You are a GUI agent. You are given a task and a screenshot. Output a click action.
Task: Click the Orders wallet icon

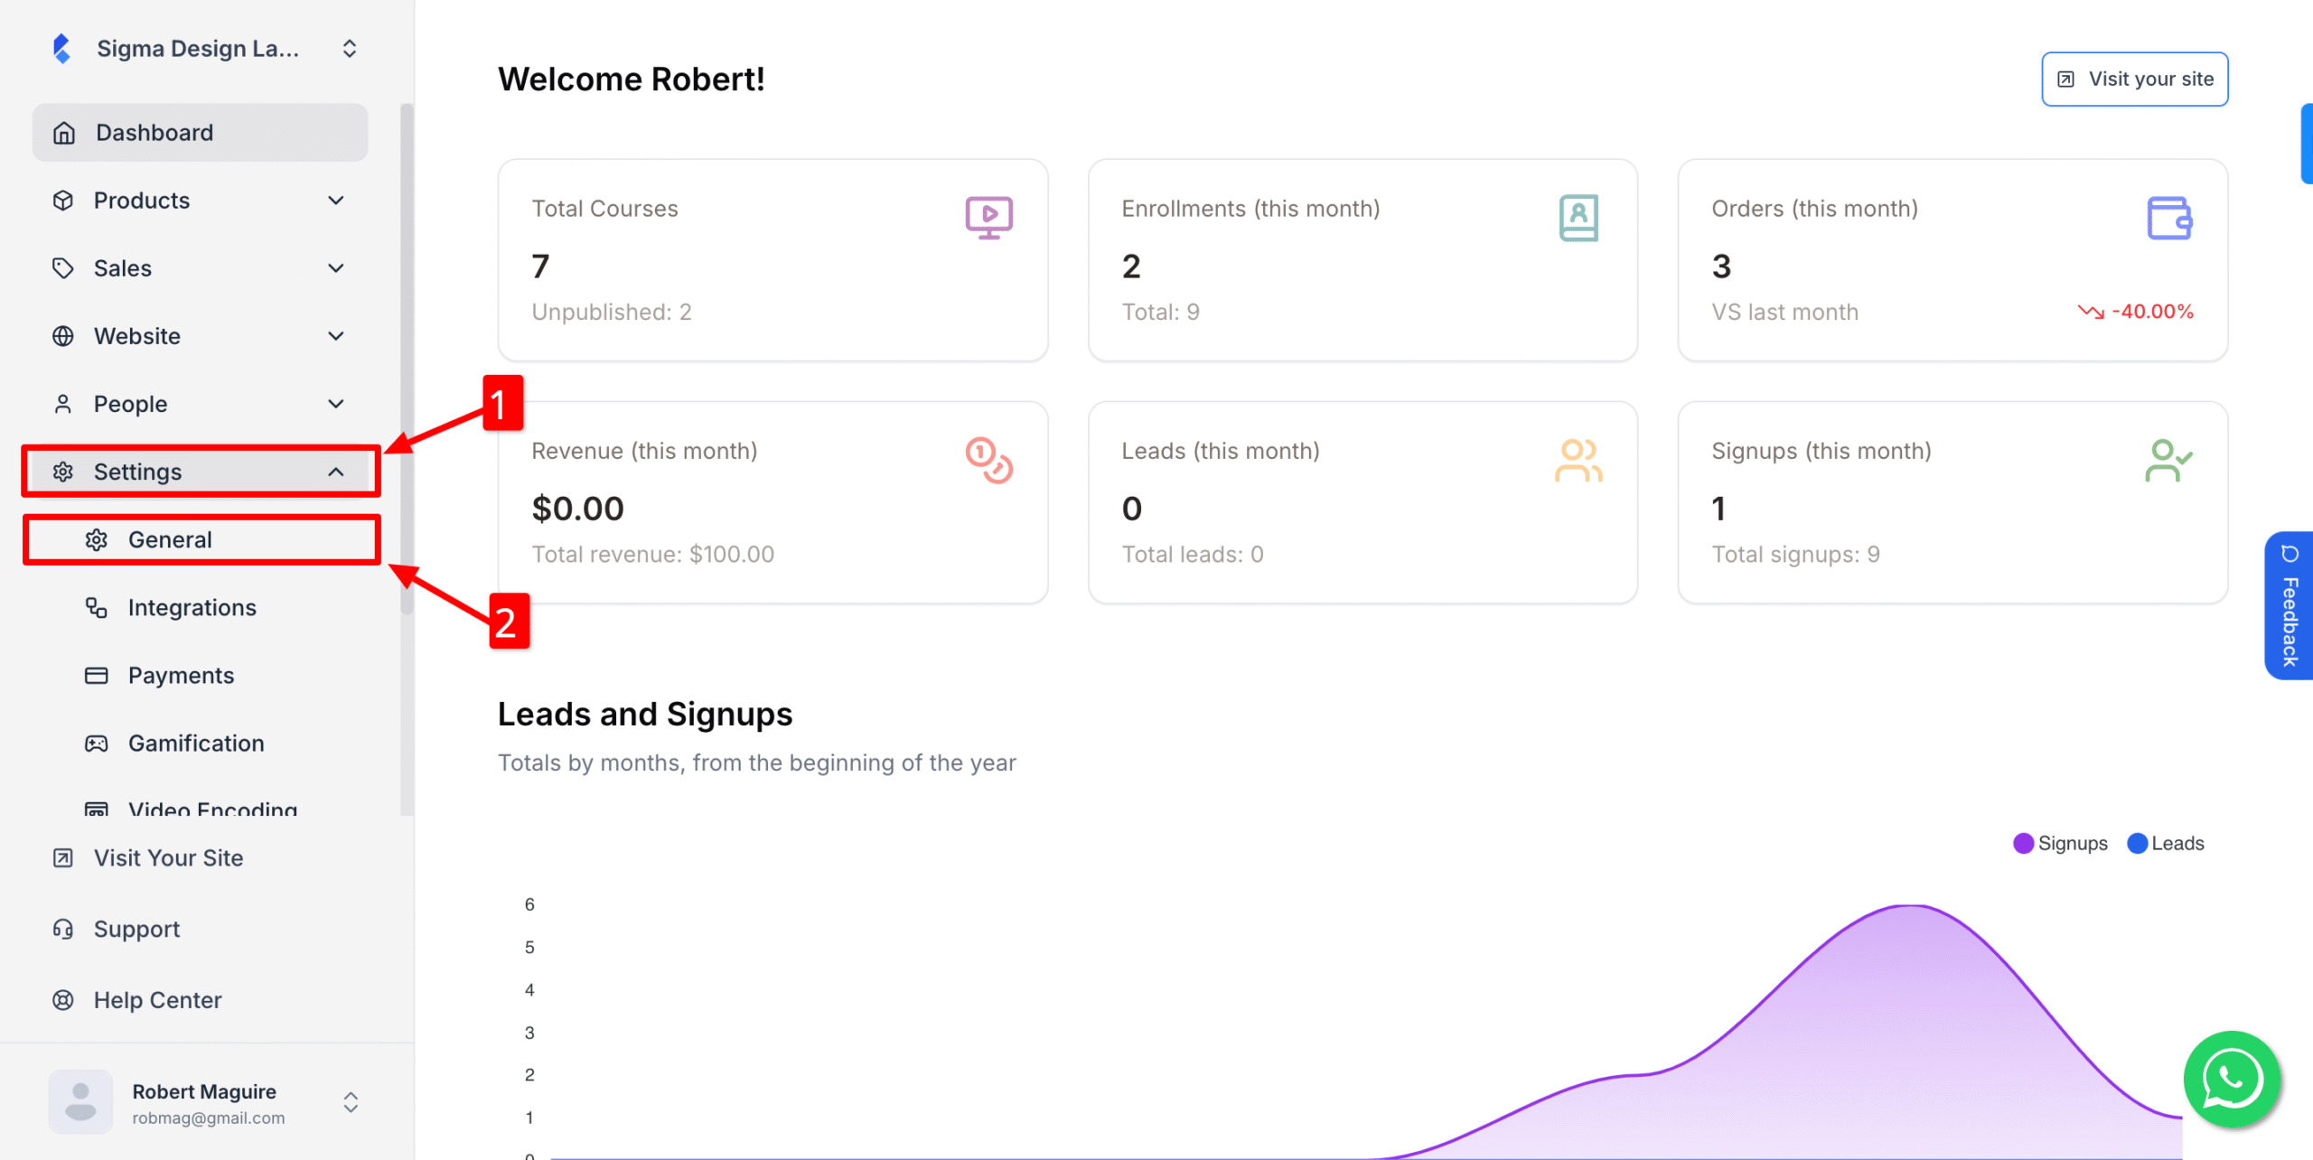click(x=2168, y=218)
